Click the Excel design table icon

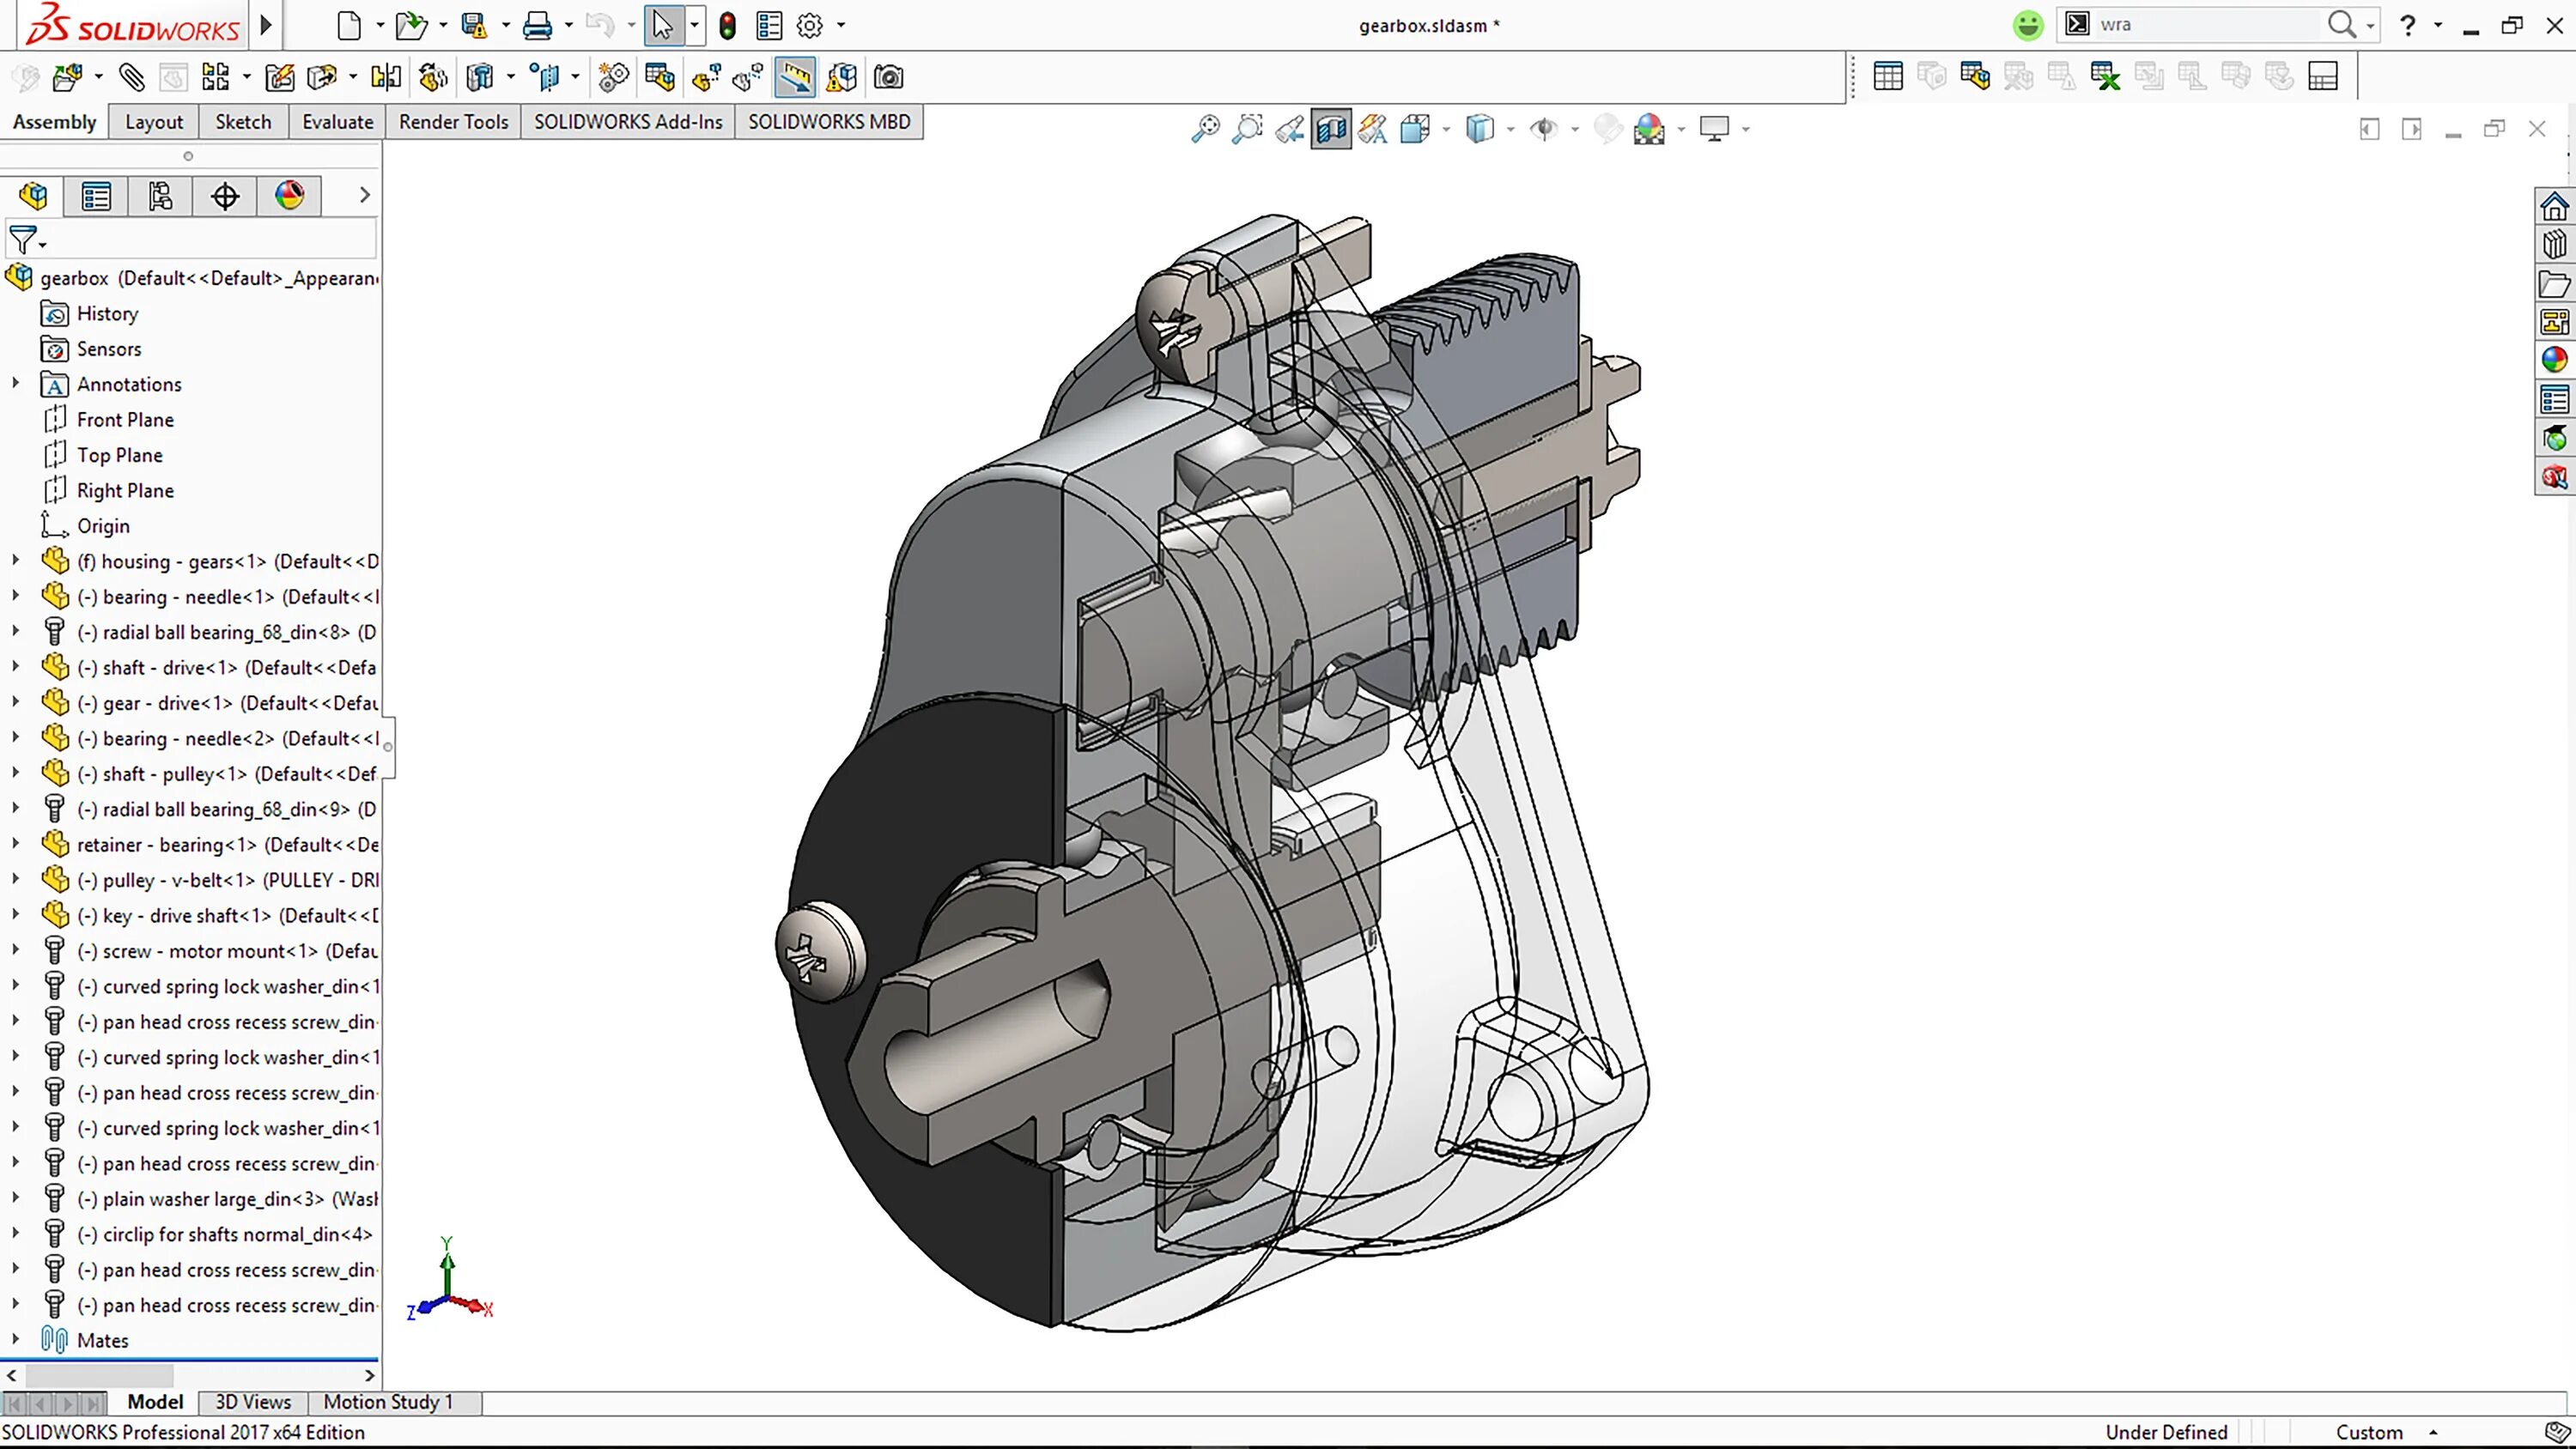click(2105, 77)
